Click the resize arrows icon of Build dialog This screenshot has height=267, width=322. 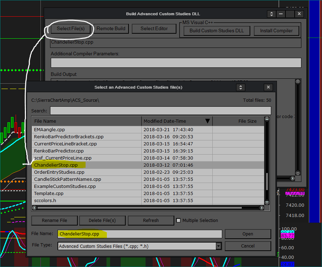point(272,14)
